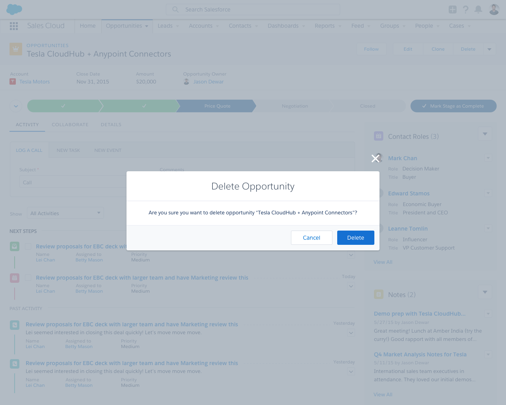
Task: Open the user profile avatar
Action: (x=493, y=9)
